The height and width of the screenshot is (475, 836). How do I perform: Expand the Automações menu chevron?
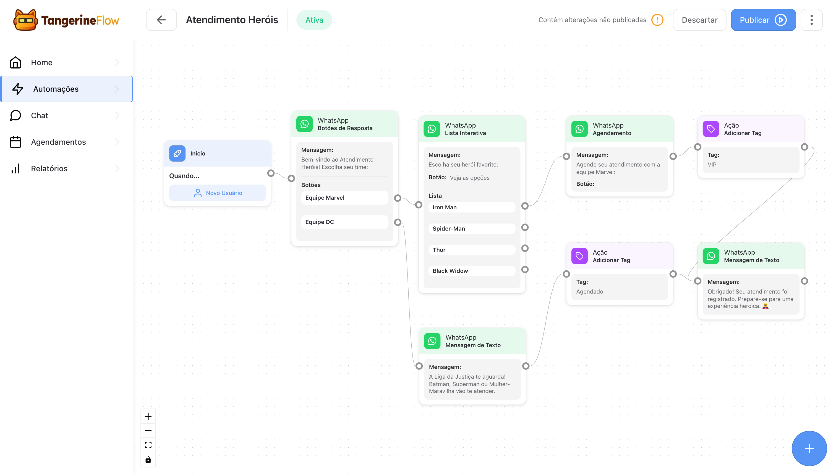(x=117, y=89)
